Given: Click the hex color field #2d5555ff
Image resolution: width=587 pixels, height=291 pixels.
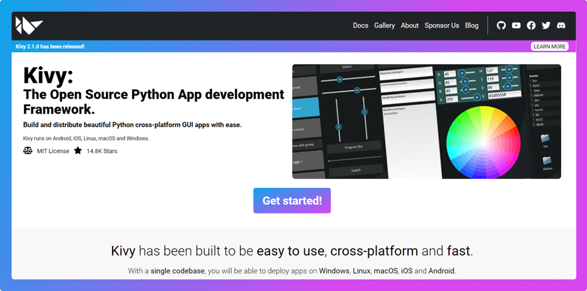Looking at the screenshot, I should pos(504,96).
